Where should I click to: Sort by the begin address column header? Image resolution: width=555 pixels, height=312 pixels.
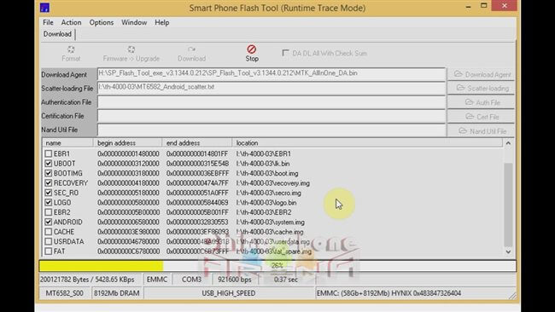pos(128,143)
